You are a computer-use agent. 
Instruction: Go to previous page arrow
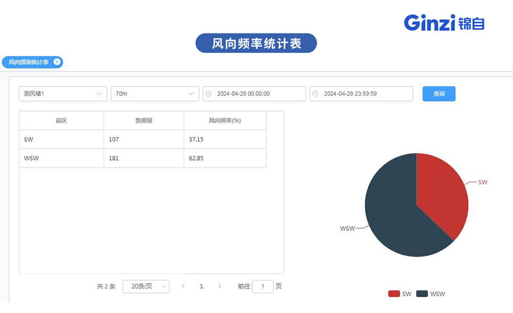[x=183, y=286]
